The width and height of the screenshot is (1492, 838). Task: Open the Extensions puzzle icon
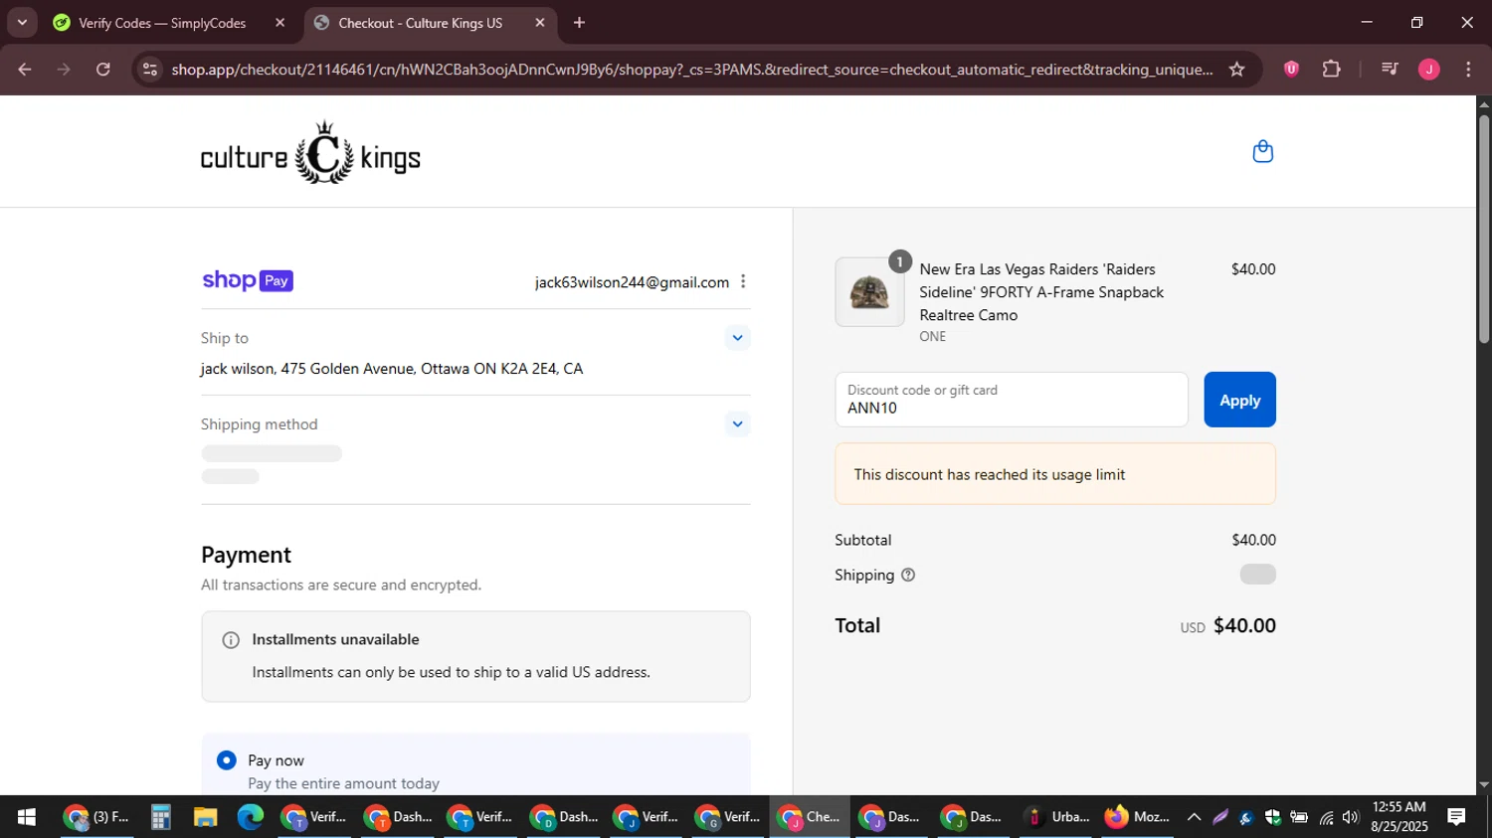click(1331, 70)
